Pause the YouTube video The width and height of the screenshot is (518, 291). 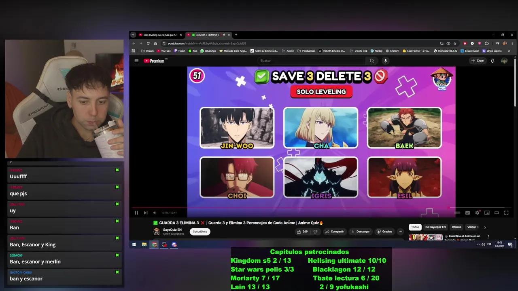point(136,213)
